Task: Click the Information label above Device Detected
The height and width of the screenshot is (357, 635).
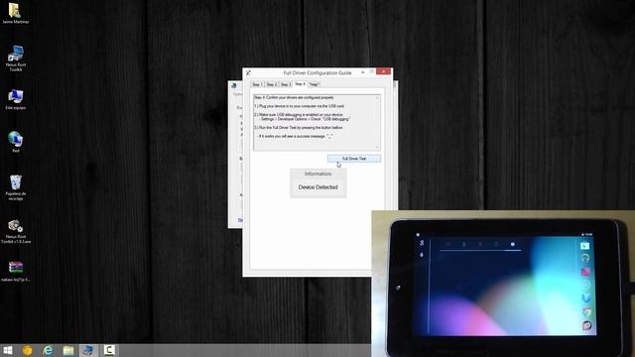Action: (317, 174)
